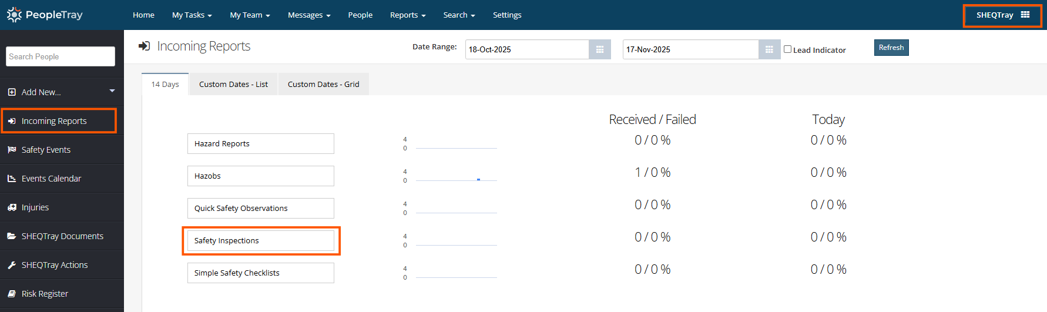Click the SHEQTray Documents folder icon

coord(12,236)
